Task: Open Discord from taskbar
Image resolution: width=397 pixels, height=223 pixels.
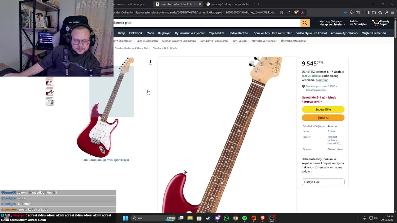Action: (217, 218)
